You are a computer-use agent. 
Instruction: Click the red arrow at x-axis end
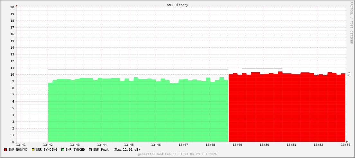coord(347,142)
